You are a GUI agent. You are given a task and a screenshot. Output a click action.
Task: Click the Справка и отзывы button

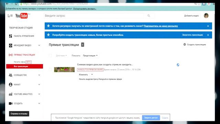19,114
